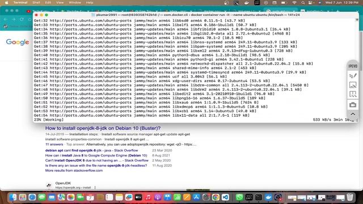Open System Settings from the Dock

coord(206,197)
